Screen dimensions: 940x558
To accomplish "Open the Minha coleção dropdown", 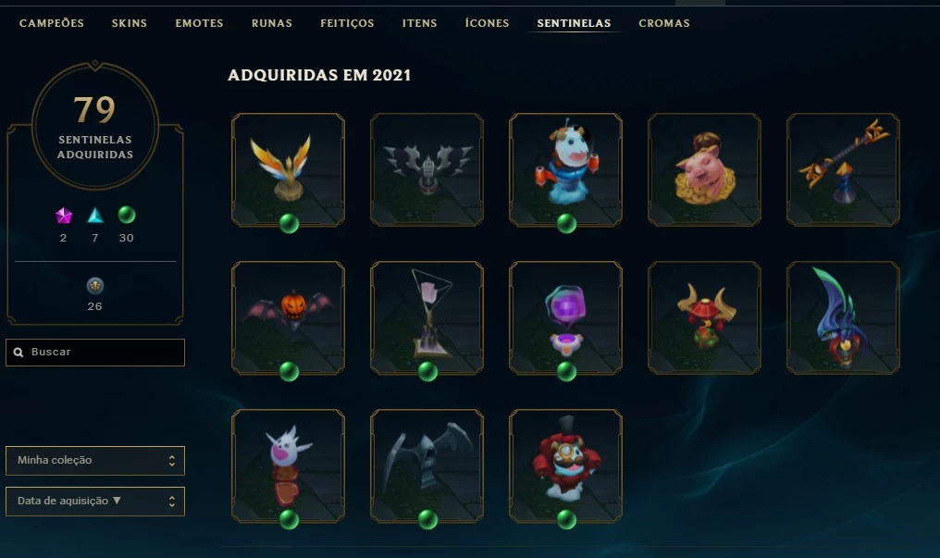I will (x=95, y=460).
